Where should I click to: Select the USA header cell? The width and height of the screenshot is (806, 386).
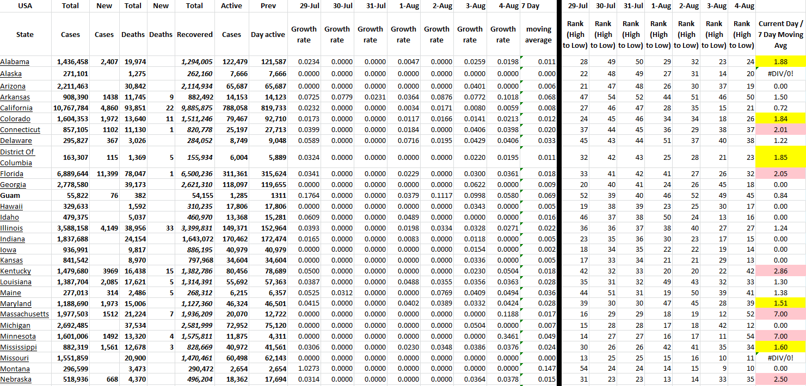coord(25,6)
